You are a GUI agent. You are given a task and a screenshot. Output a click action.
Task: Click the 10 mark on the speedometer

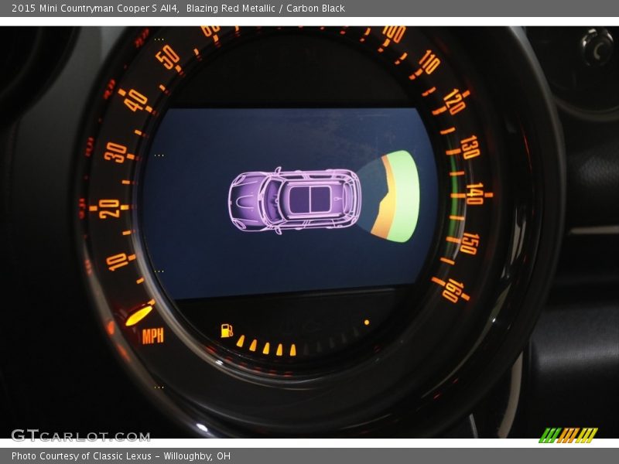point(117,261)
